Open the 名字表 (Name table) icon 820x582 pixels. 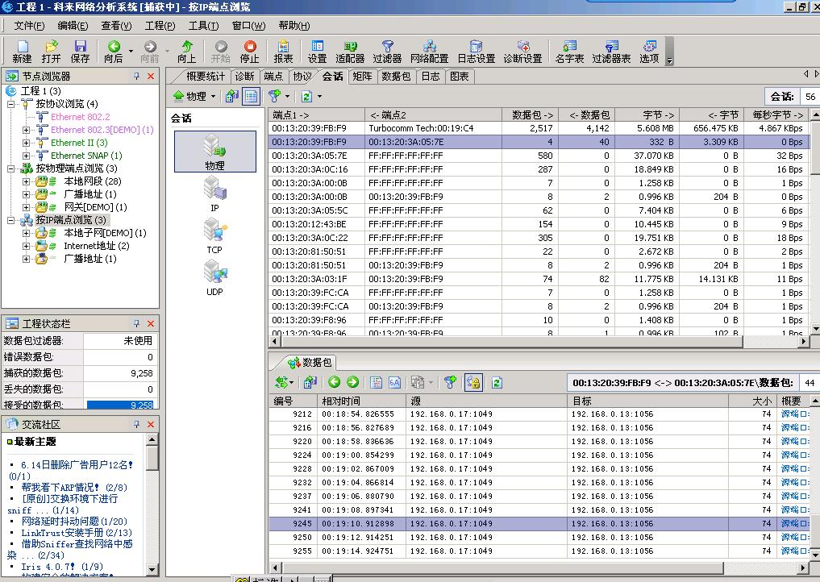[569, 52]
